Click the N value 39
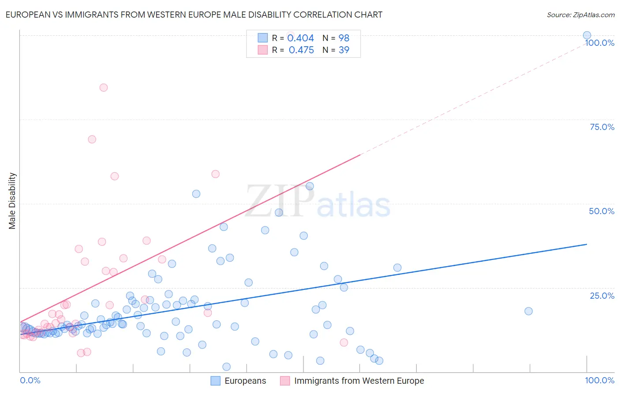Screen dimensions: 620x393 tap(344, 50)
